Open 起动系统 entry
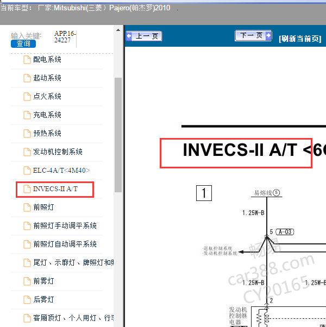The image size is (326, 327). [47, 78]
